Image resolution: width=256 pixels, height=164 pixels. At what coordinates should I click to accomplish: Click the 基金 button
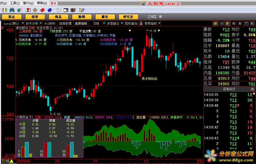click(12, 17)
